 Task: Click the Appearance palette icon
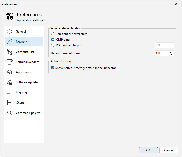10,72
